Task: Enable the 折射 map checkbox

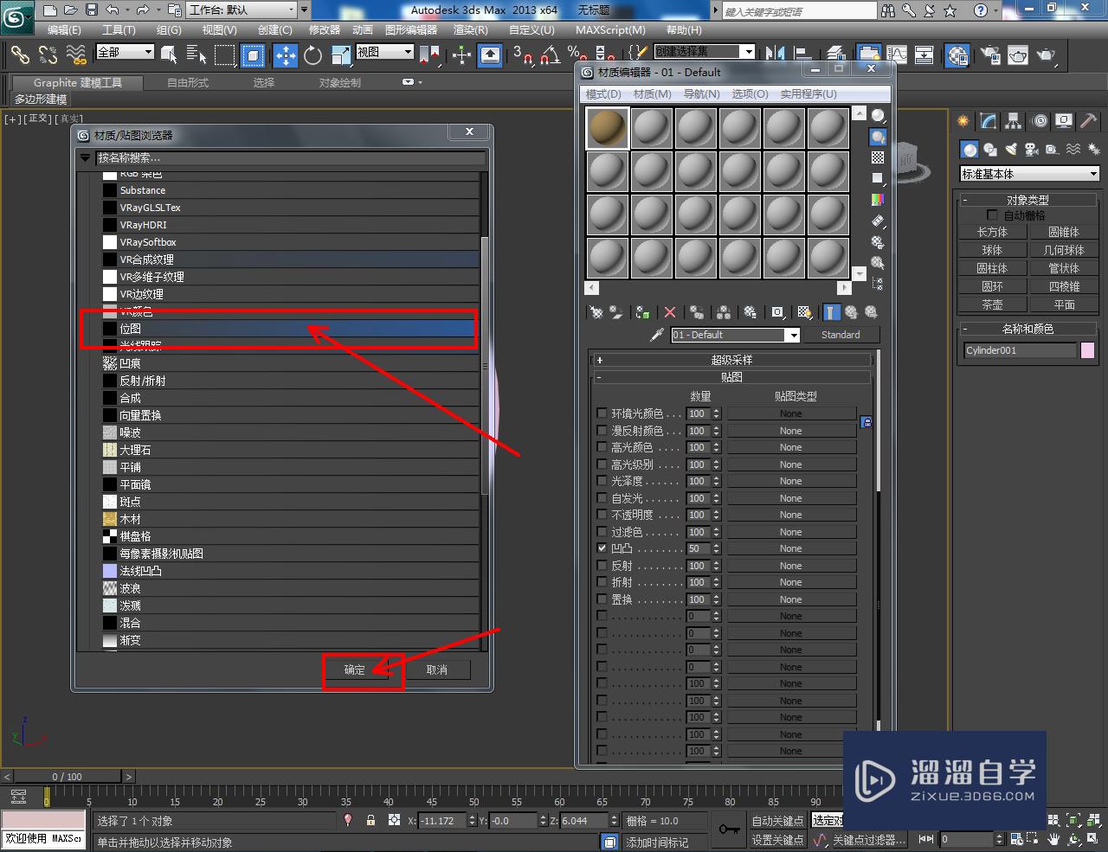Action: pyautogui.click(x=602, y=582)
